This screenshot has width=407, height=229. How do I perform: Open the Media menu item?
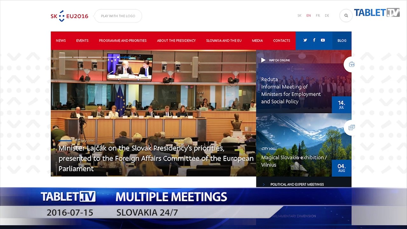click(x=257, y=41)
